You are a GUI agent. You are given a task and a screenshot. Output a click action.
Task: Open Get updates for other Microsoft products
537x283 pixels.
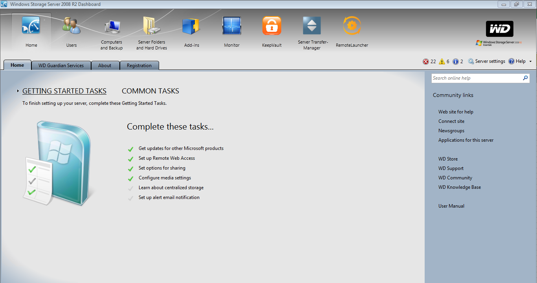(181, 148)
